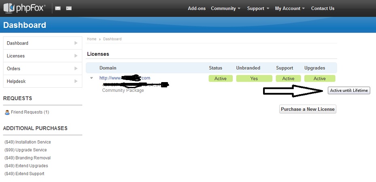This screenshot has width=376, height=182.
Task: Click the Active badge under Status
Action: point(221,78)
